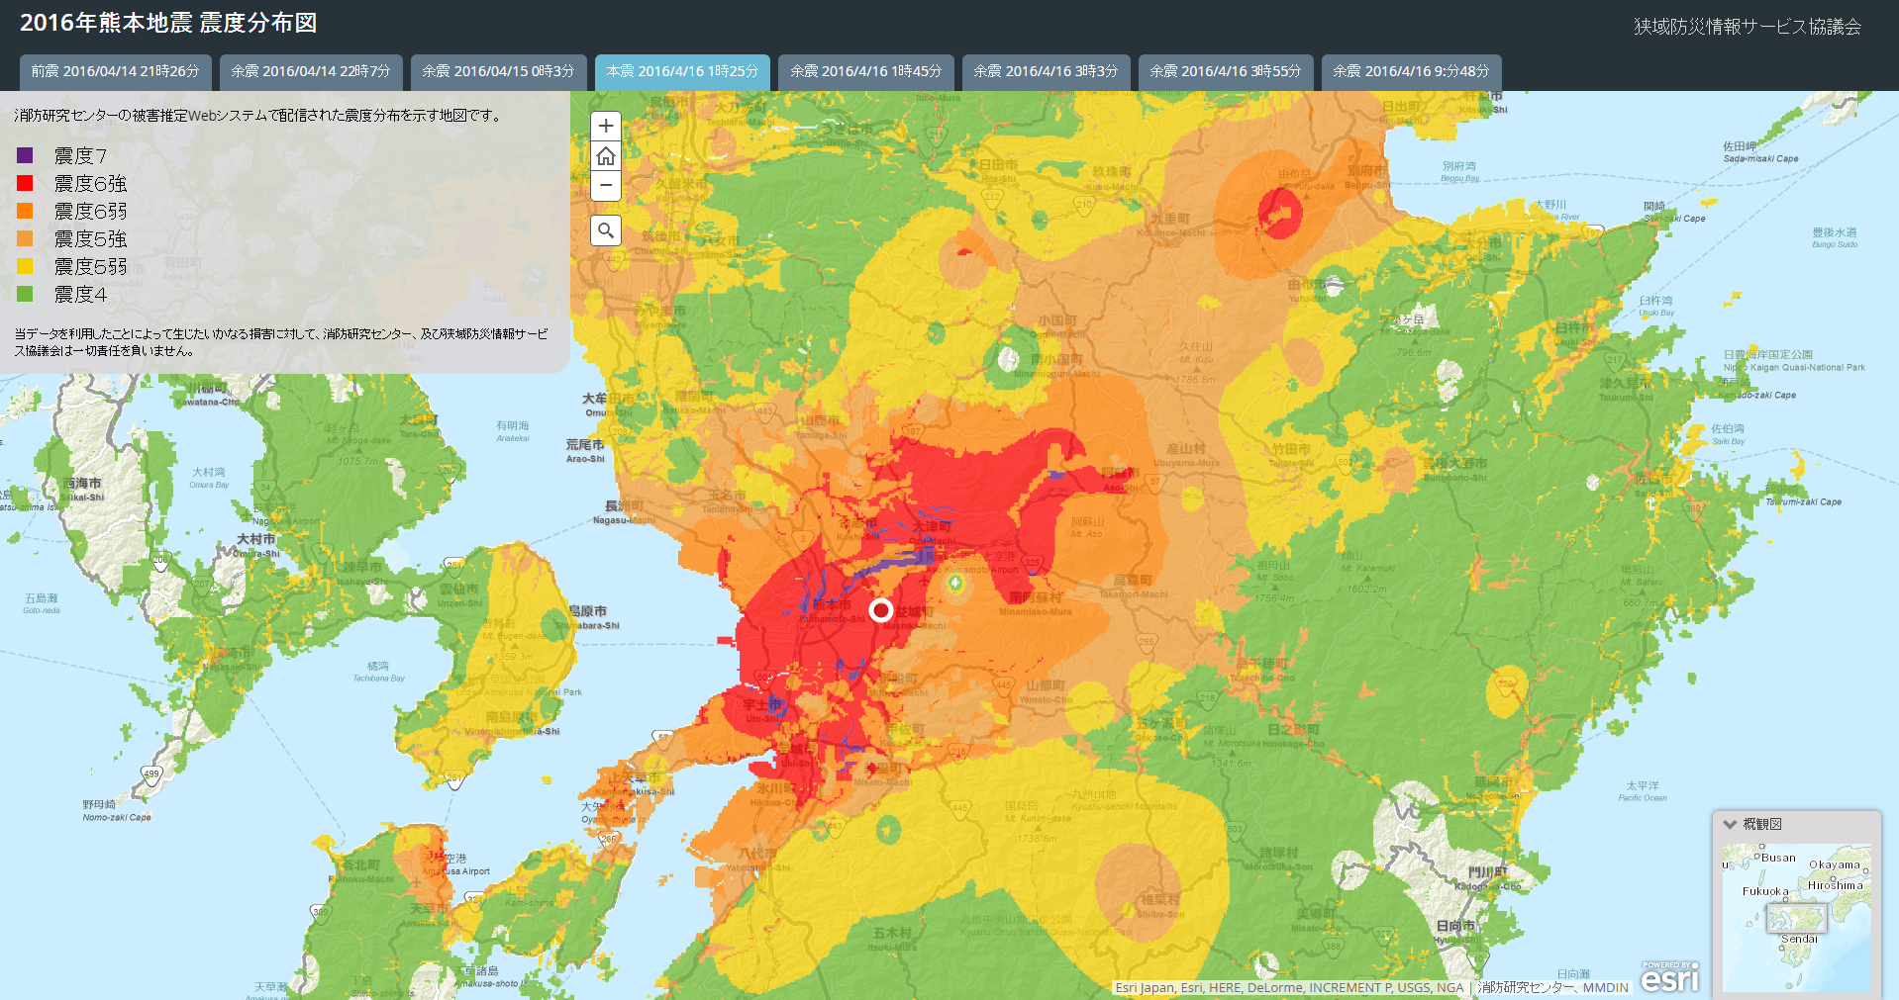Select tab 余震 2016/4/16 3時3分
The width and height of the screenshot is (1899, 1000).
(x=1046, y=72)
